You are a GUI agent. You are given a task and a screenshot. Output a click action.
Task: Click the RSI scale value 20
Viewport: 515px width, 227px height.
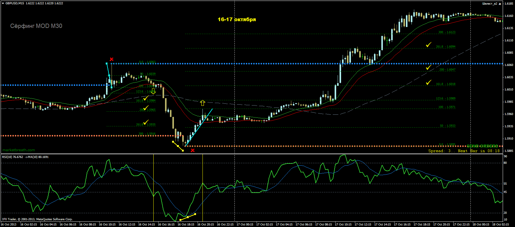click(505, 213)
